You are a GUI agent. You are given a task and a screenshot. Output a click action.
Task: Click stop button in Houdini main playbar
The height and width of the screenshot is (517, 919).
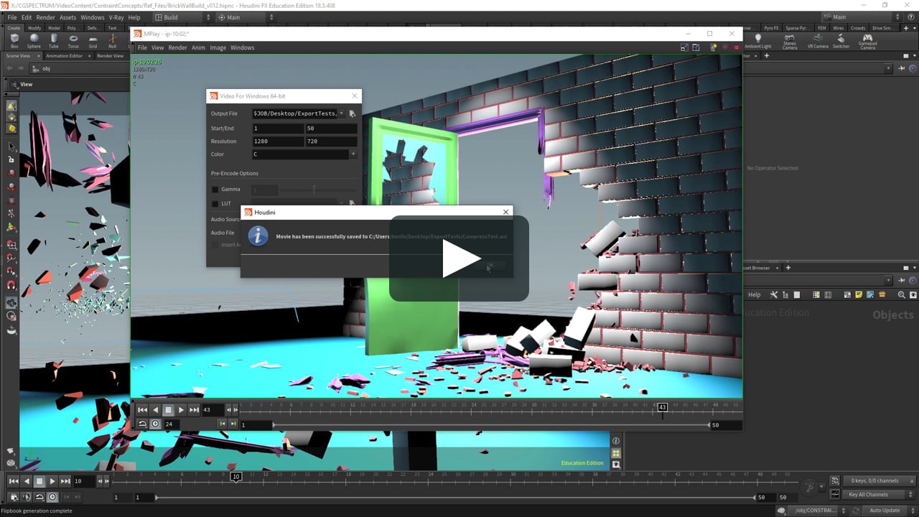(39, 481)
